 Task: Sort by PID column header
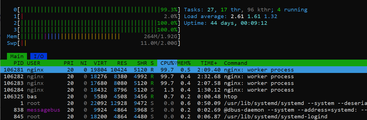tap(19, 63)
